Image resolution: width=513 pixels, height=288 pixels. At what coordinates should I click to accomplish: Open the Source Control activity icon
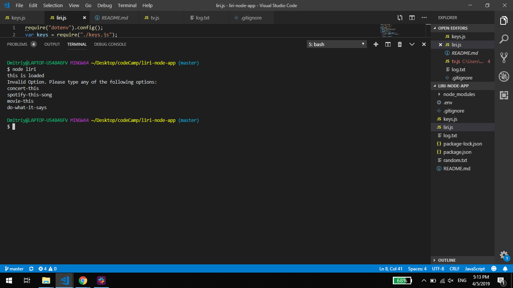coord(504,57)
